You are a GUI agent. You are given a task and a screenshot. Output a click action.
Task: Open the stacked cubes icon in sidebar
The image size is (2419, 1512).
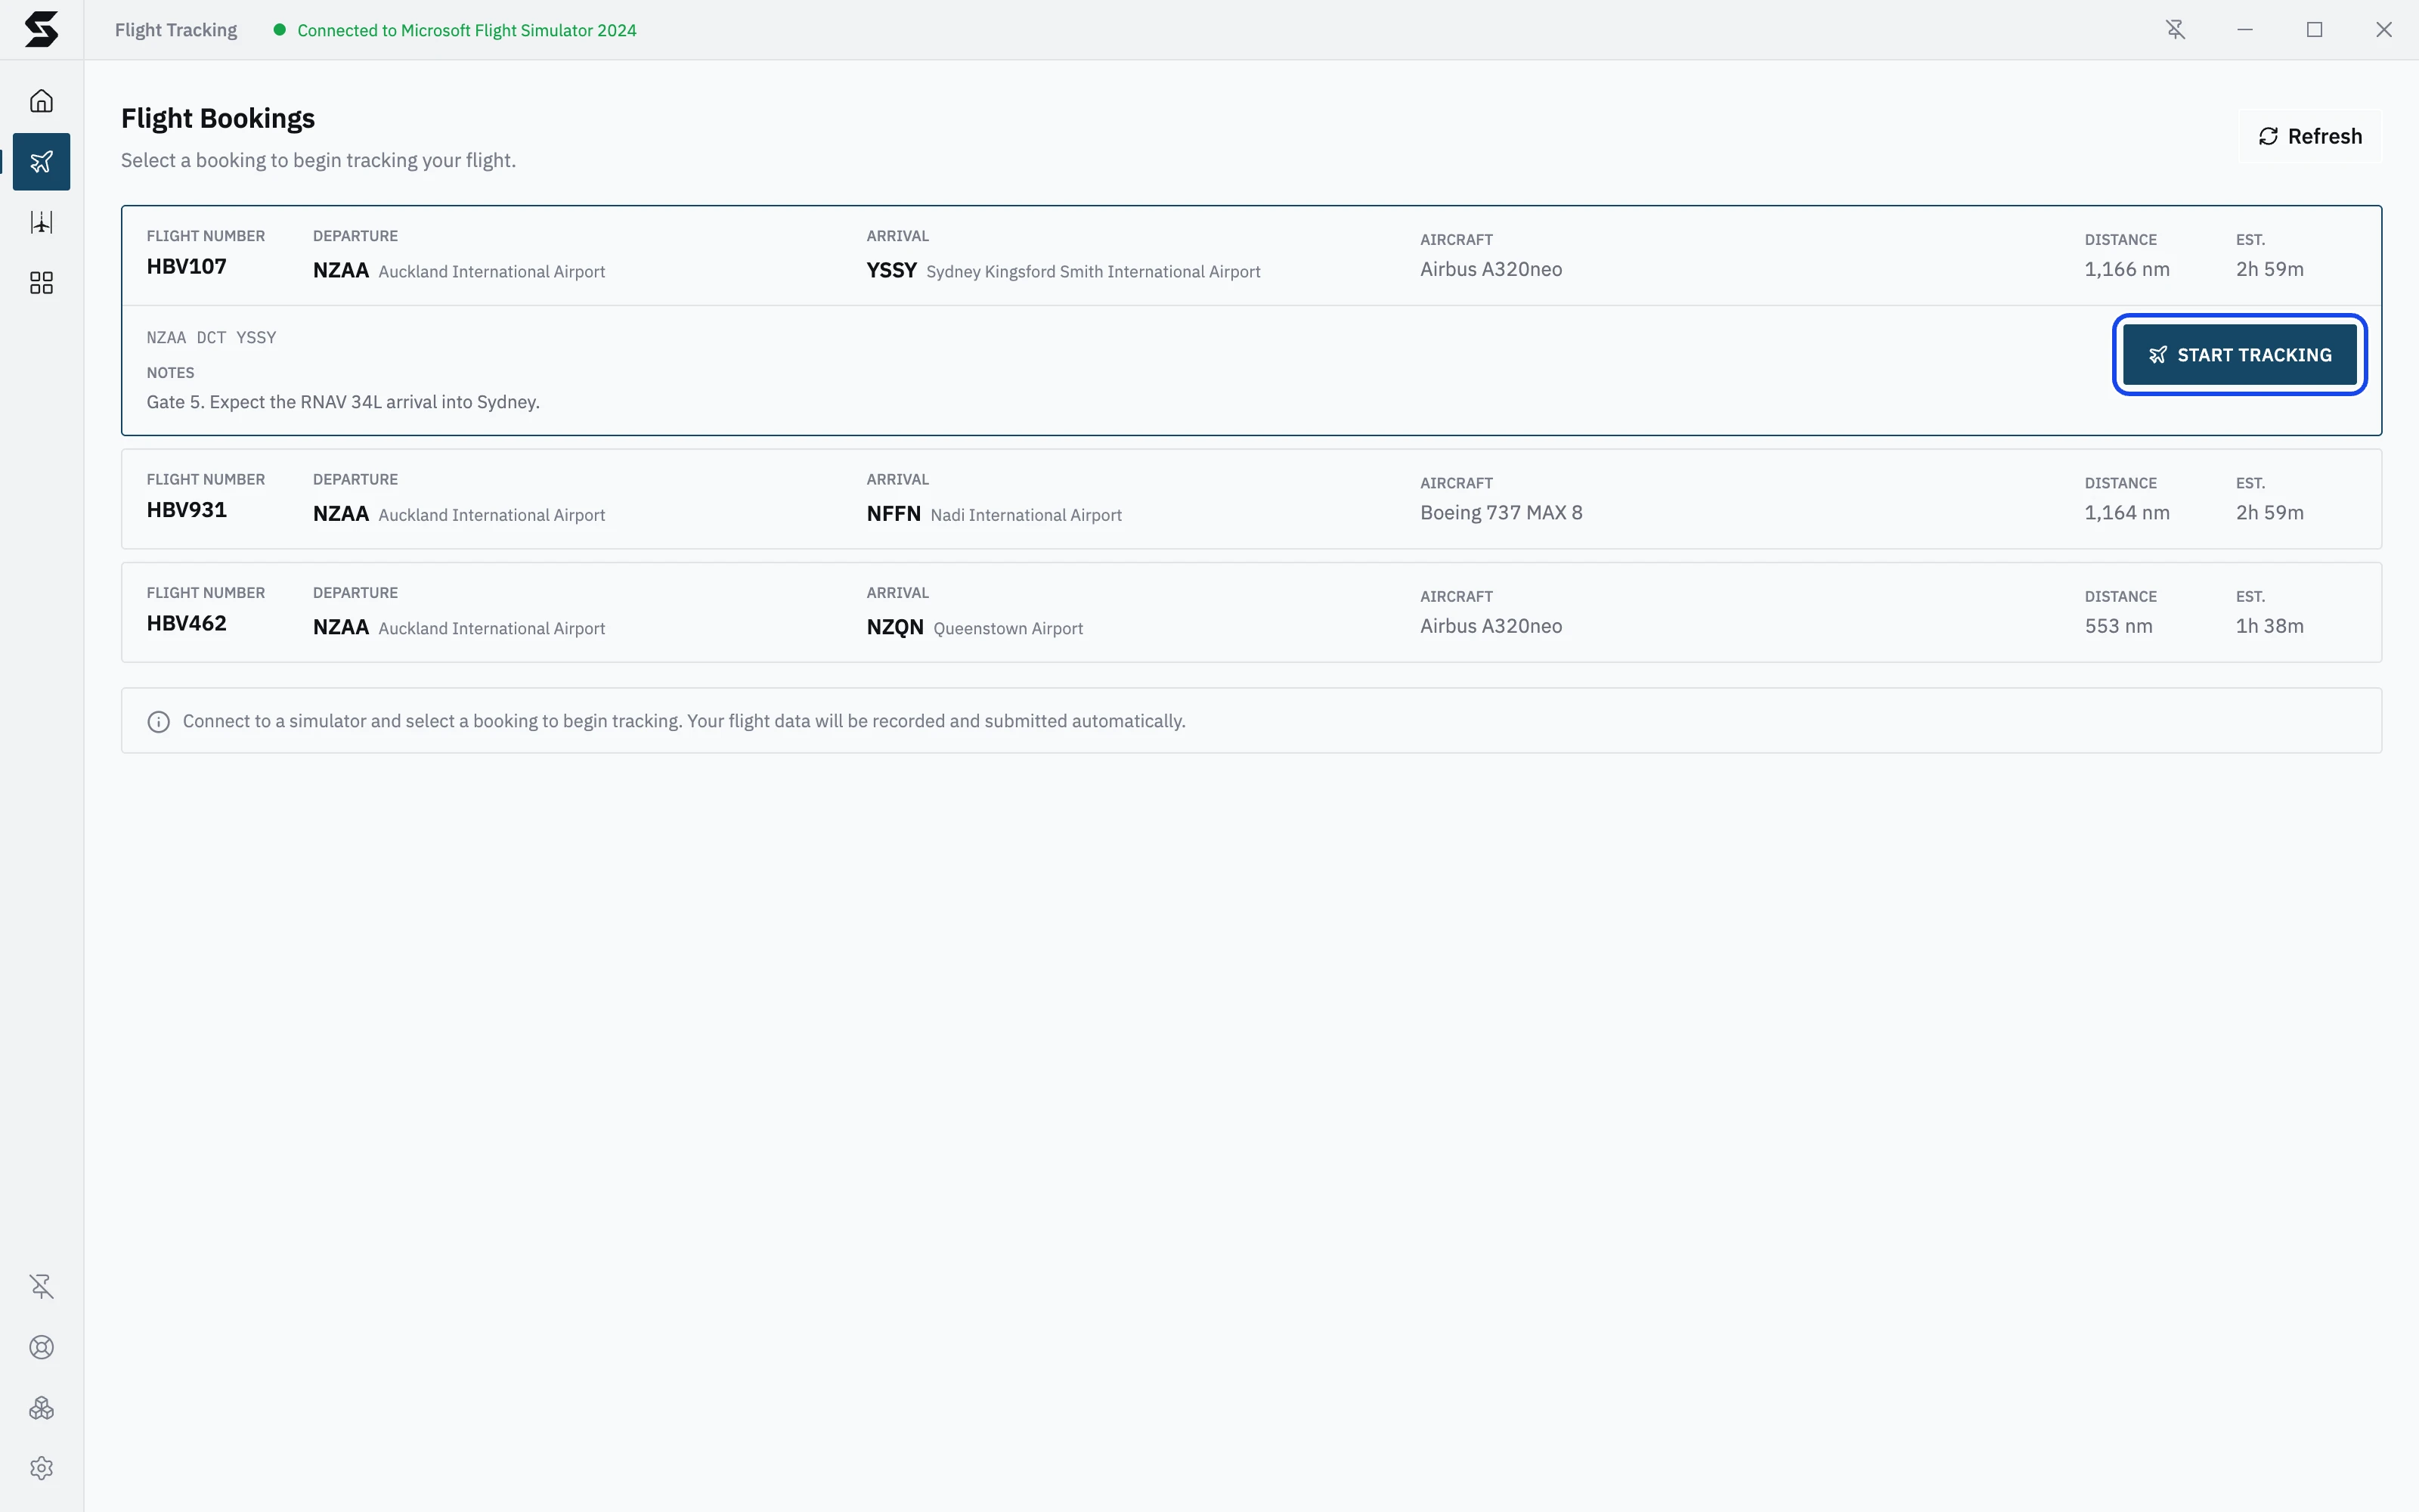click(x=41, y=1408)
